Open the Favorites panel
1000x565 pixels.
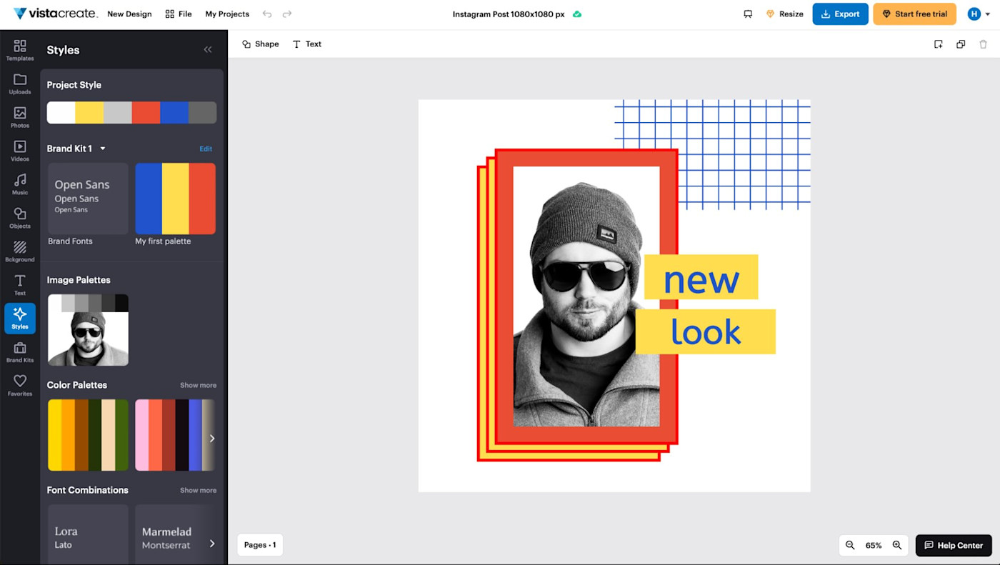pos(20,386)
